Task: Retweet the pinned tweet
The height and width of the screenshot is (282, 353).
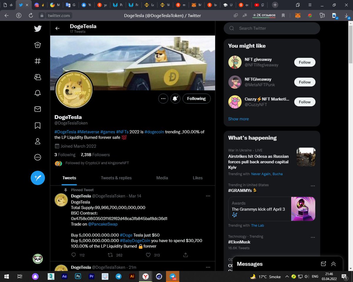Action: 111,255
